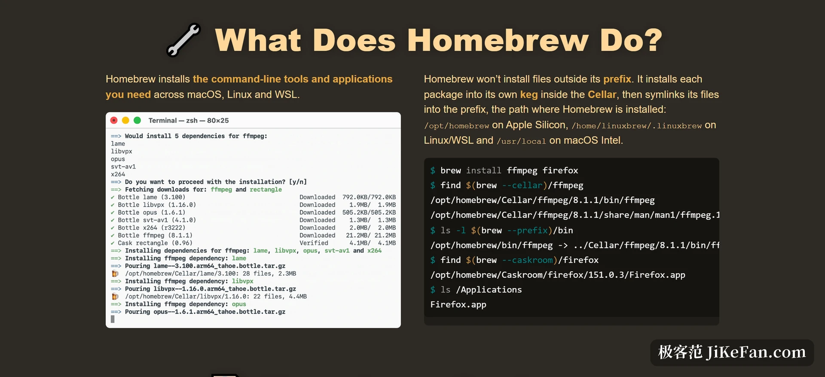This screenshot has width=825, height=377.
Task: Click the inline path '/home/linuxbrew/.linuxbrew'
Action: [x=636, y=126]
